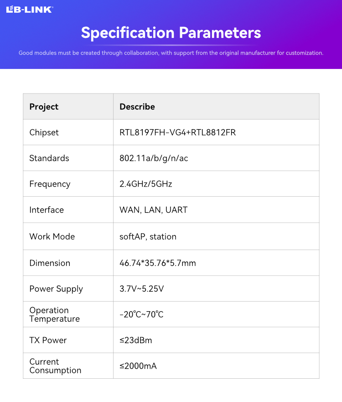Click the Project column header

coord(44,107)
